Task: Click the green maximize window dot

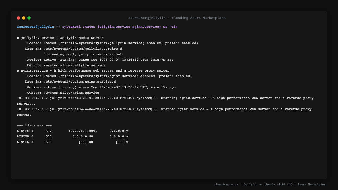Action: [x=29, y=18]
